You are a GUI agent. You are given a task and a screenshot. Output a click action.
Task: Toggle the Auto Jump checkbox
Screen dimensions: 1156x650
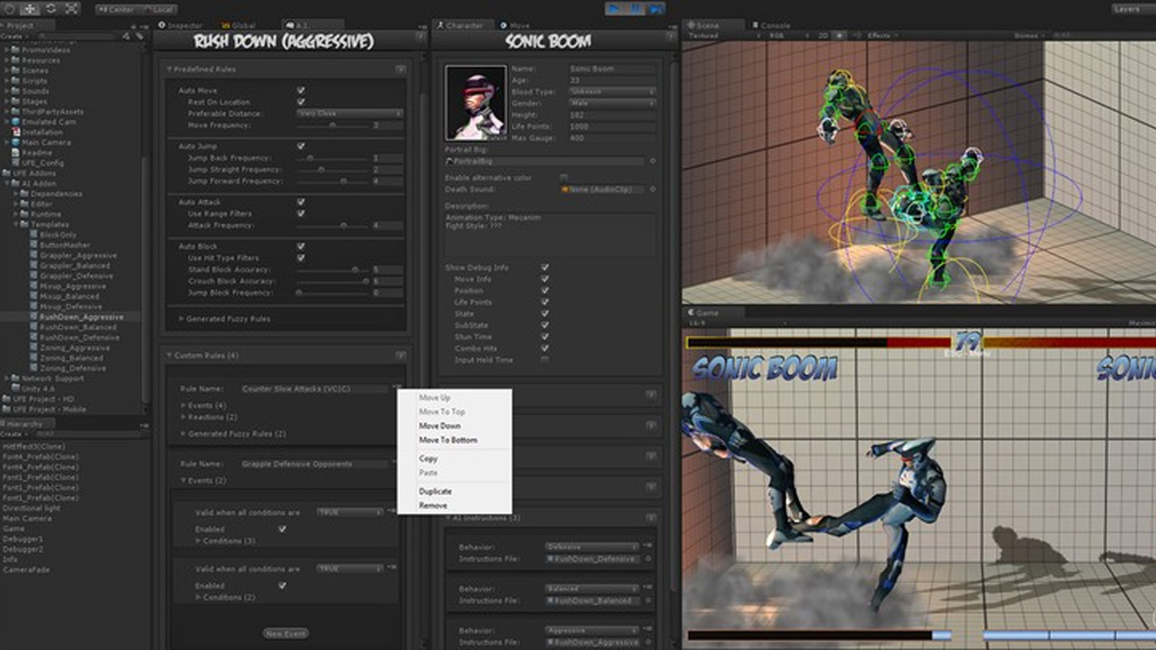point(301,145)
